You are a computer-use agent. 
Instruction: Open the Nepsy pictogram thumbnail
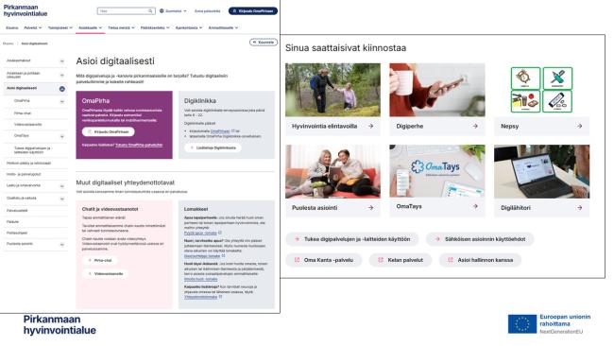(x=541, y=90)
